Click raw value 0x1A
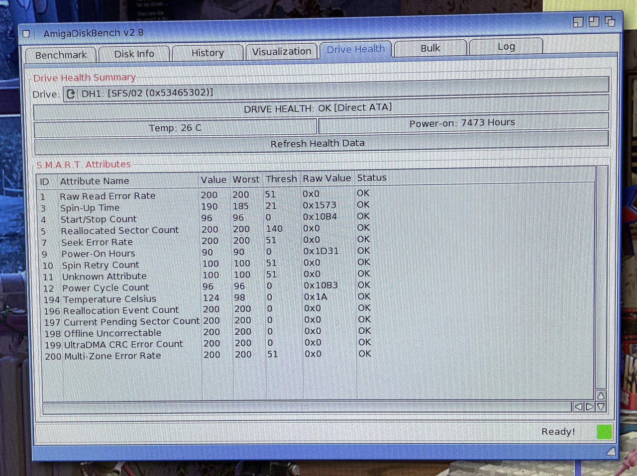The height and width of the screenshot is (476, 637). (316, 296)
